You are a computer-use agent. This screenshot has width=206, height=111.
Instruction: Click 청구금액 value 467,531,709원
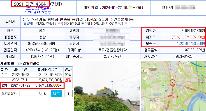click(x=195, y=50)
